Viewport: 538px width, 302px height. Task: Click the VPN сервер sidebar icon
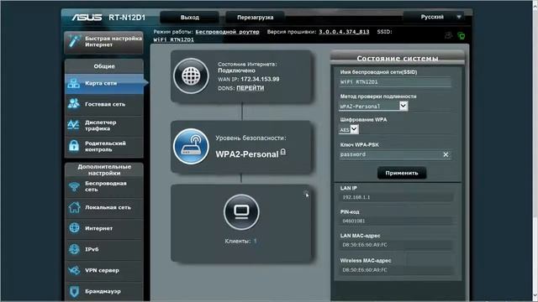pyautogui.click(x=74, y=270)
